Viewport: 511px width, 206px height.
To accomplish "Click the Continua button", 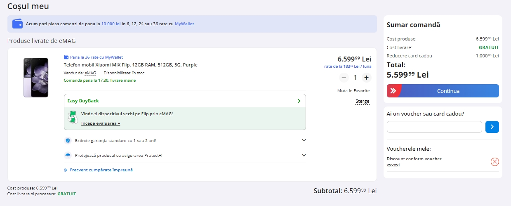I will pyautogui.click(x=443, y=91).
